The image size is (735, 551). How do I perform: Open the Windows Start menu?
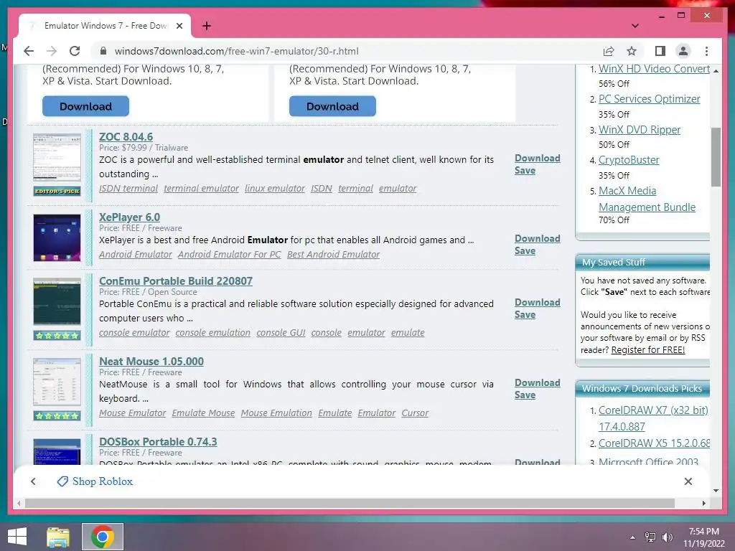click(x=17, y=537)
